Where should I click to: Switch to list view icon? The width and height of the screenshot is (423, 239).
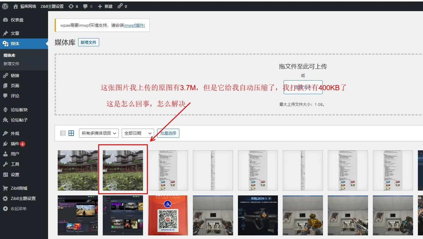63,133
